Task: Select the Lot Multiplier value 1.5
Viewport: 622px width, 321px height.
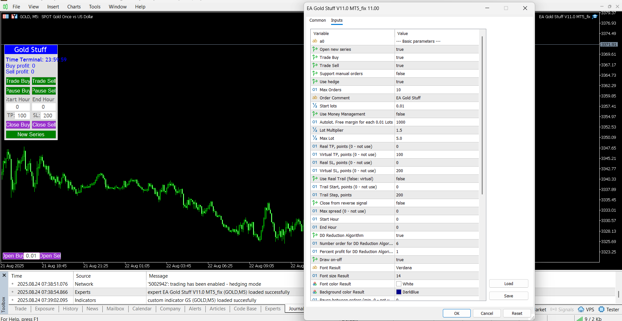Action: coord(436,130)
